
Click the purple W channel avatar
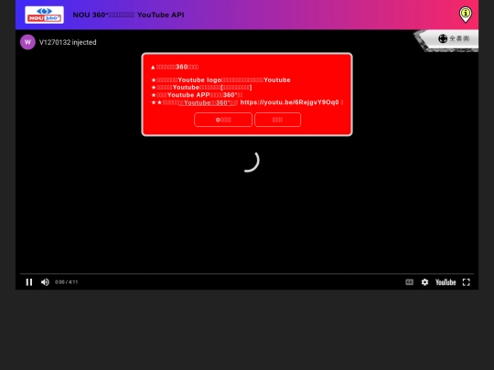(x=27, y=42)
